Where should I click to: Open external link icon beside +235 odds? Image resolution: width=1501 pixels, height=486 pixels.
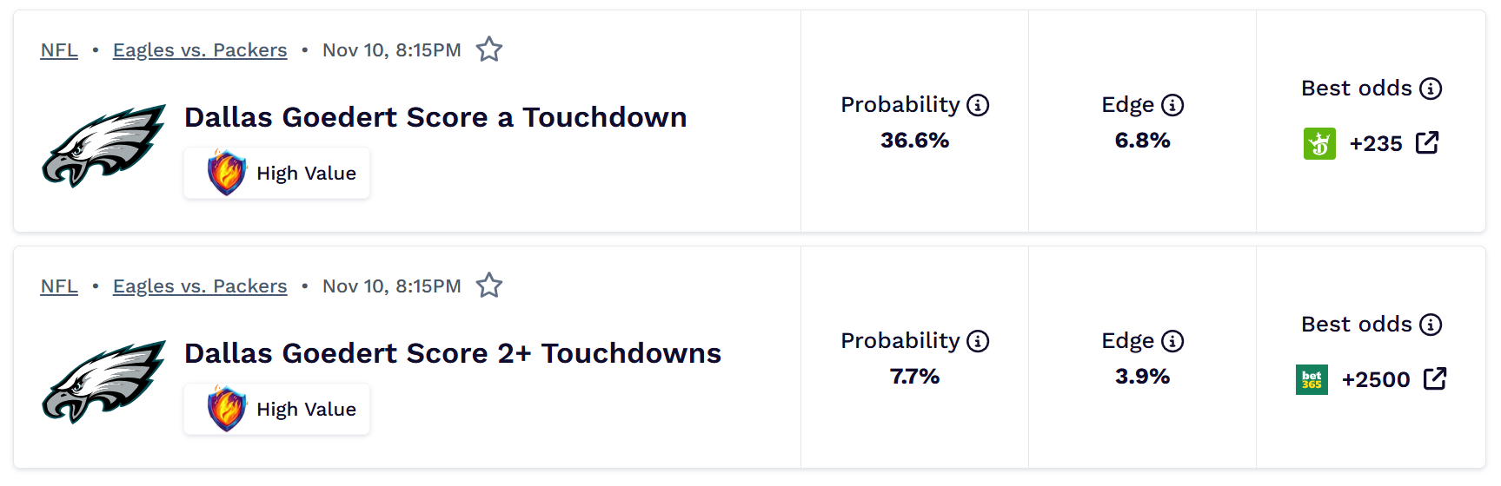[x=1427, y=143]
